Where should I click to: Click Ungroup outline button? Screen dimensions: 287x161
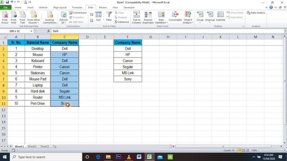click(210, 17)
